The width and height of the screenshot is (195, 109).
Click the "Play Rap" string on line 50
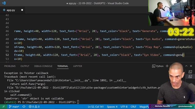pos(152,47)
